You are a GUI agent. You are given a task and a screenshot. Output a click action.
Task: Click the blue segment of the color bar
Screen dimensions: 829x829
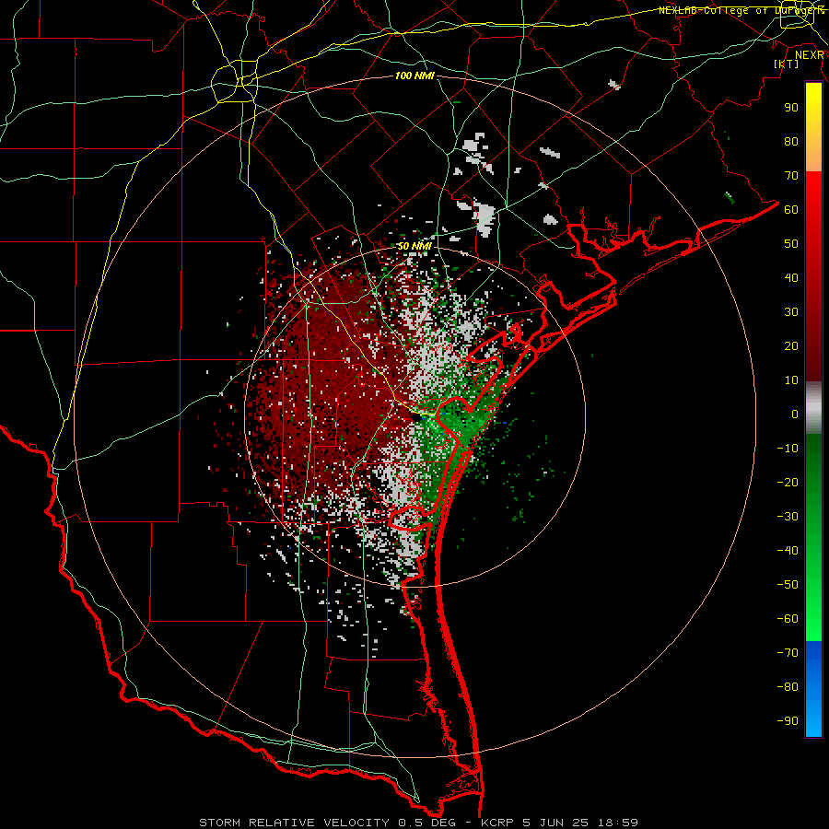coord(813,689)
